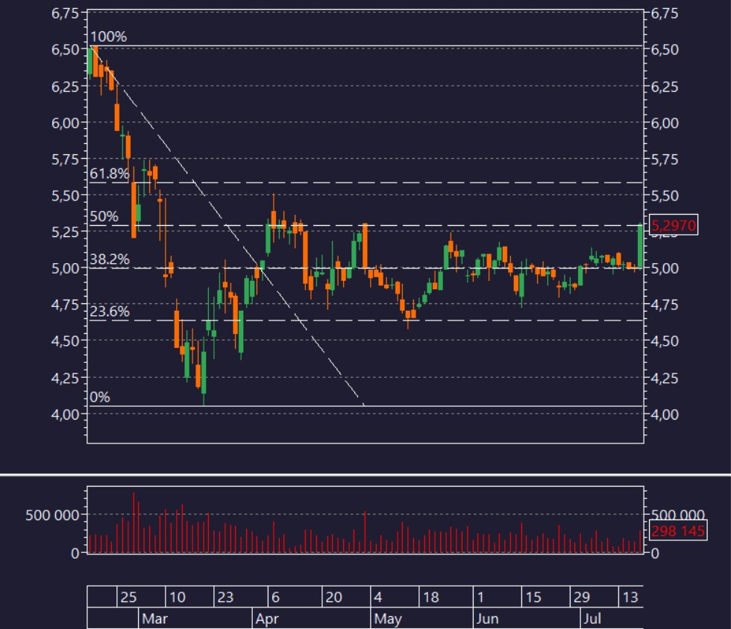Click left price axis label 6,50
Viewport: 731px width, 629px height.
click(x=66, y=49)
